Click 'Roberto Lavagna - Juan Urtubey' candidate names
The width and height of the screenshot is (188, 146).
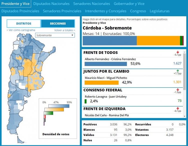click(x=106, y=96)
